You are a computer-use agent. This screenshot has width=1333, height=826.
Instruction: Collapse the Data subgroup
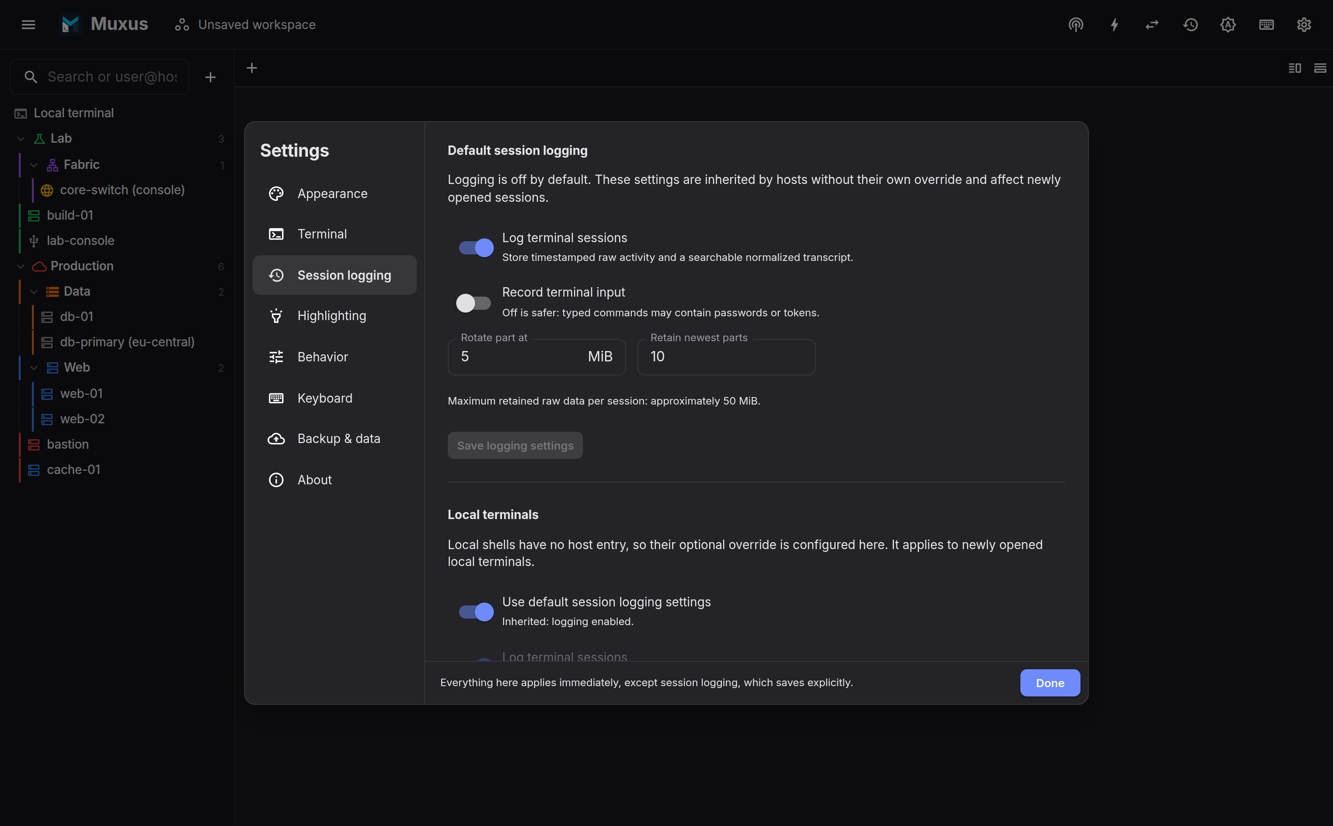[34, 292]
